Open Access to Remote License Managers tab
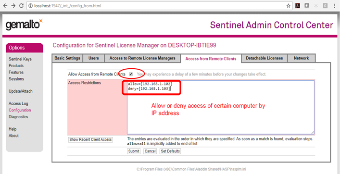340x174 pixels. point(142,58)
